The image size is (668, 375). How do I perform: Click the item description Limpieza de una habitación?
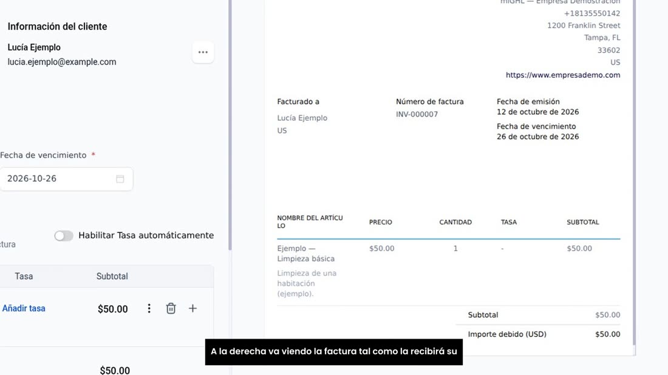tap(307, 283)
